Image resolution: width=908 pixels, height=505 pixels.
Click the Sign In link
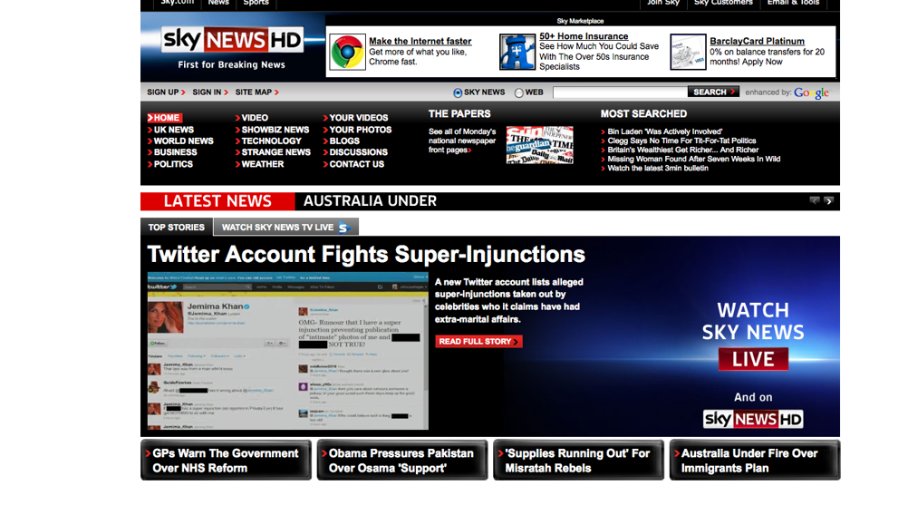click(210, 92)
